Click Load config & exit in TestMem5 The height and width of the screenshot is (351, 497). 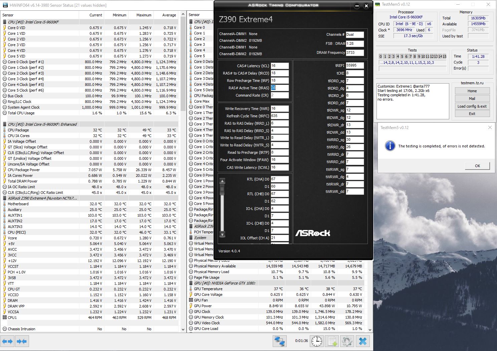[x=472, y=106]
